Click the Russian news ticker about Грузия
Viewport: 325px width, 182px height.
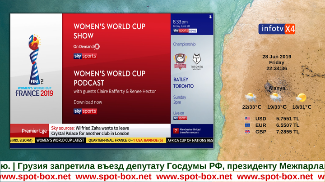coord(162,166)
